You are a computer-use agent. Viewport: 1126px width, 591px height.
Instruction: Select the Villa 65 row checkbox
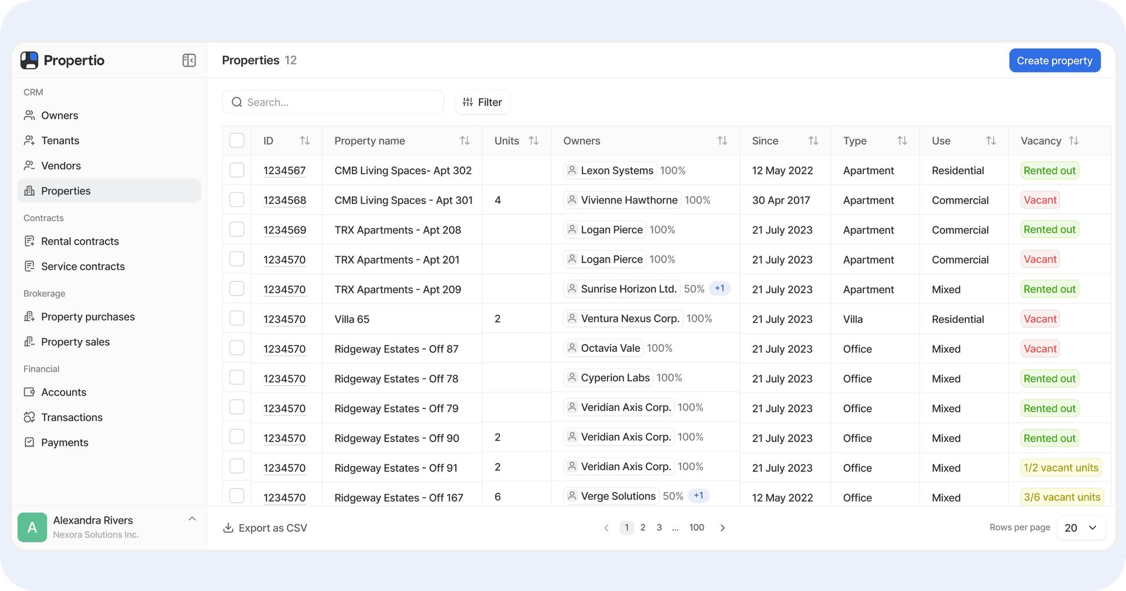(237, 318)
